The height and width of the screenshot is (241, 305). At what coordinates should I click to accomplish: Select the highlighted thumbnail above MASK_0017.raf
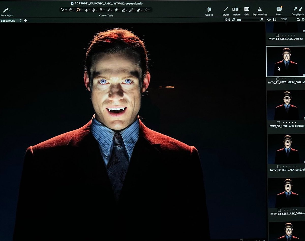point(285,61)
